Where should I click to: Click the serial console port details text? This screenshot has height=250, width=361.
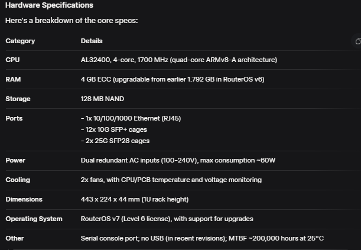202,238
